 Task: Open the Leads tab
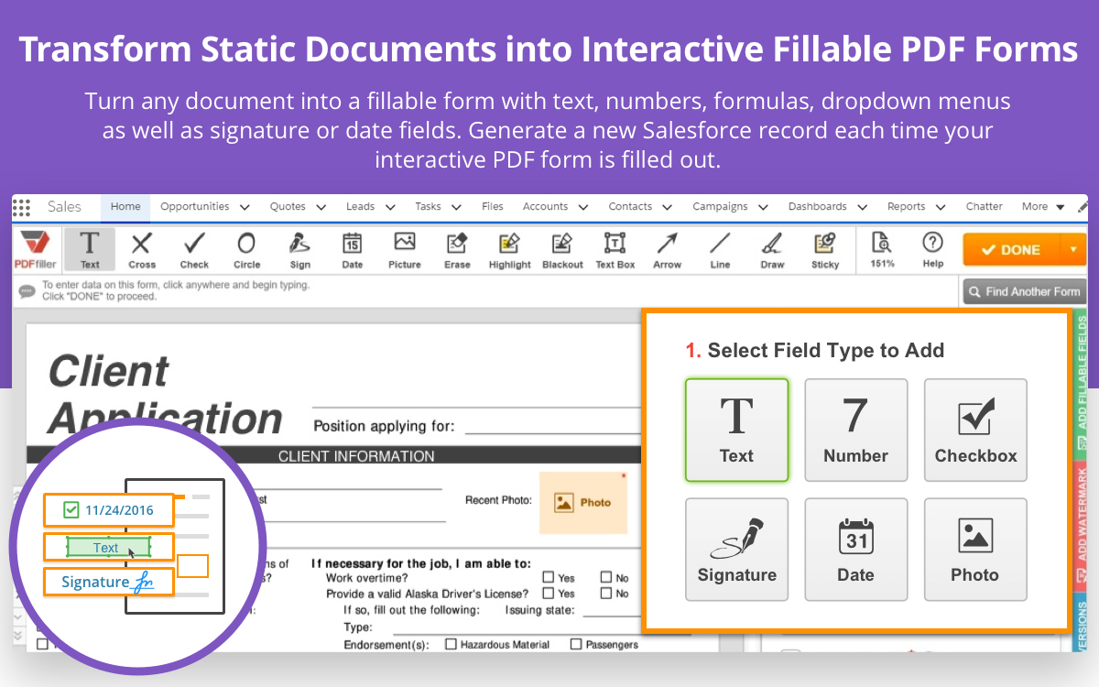(360, 207)
